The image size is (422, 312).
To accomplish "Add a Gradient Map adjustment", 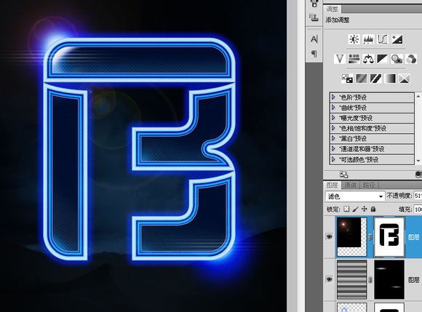I will click(x=390, y=79).
